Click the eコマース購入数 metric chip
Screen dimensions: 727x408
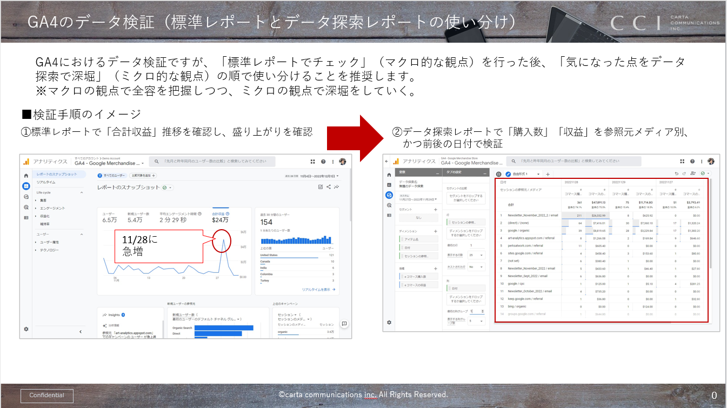click(x=418, y=277)
